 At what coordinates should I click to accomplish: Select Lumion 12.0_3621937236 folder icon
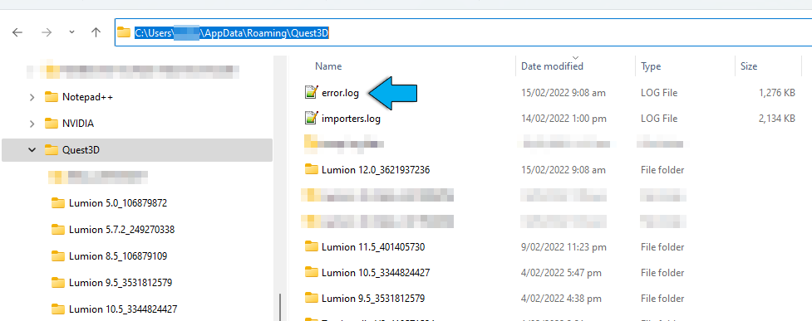(x=311, y=169)
